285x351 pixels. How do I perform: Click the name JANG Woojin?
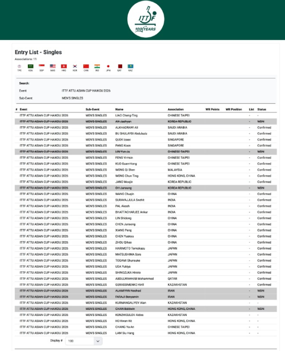click(124, 182)
